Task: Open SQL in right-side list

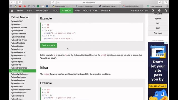Action: (x=158, y=23)
